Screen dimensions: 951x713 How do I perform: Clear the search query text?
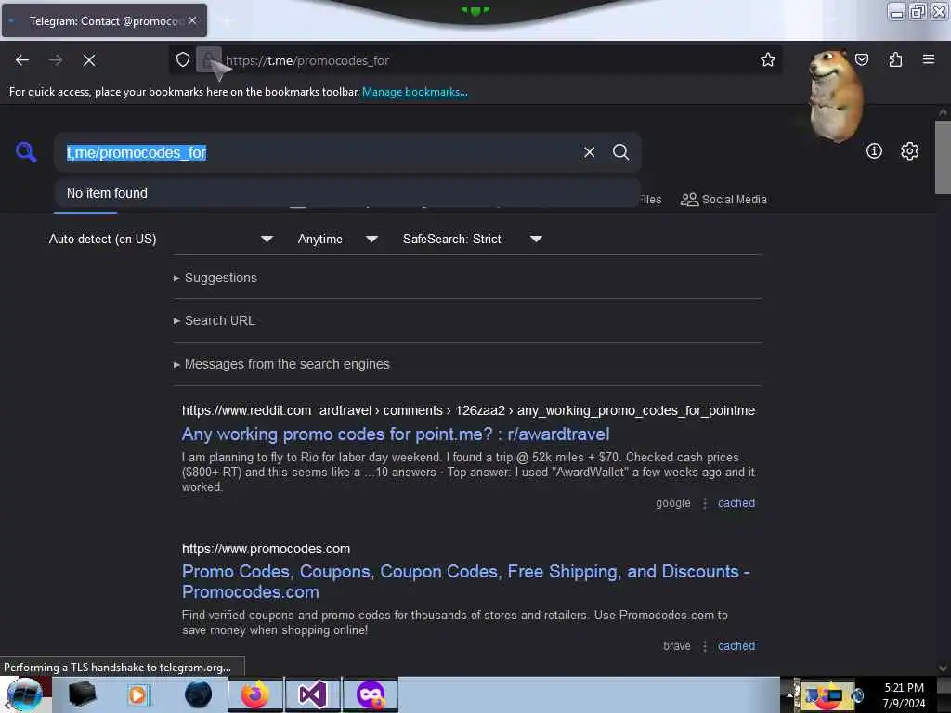pos(589,152)
